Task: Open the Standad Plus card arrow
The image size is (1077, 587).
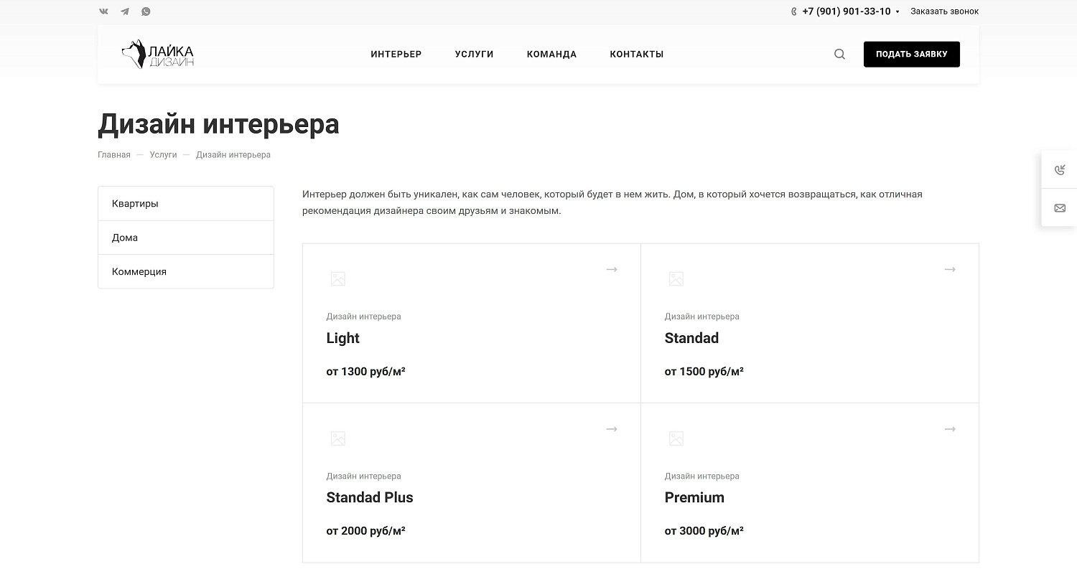Action: [612, 428]
